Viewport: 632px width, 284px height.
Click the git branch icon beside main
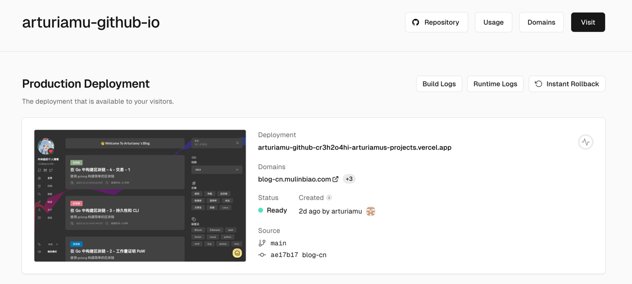[x=262, y=243]
